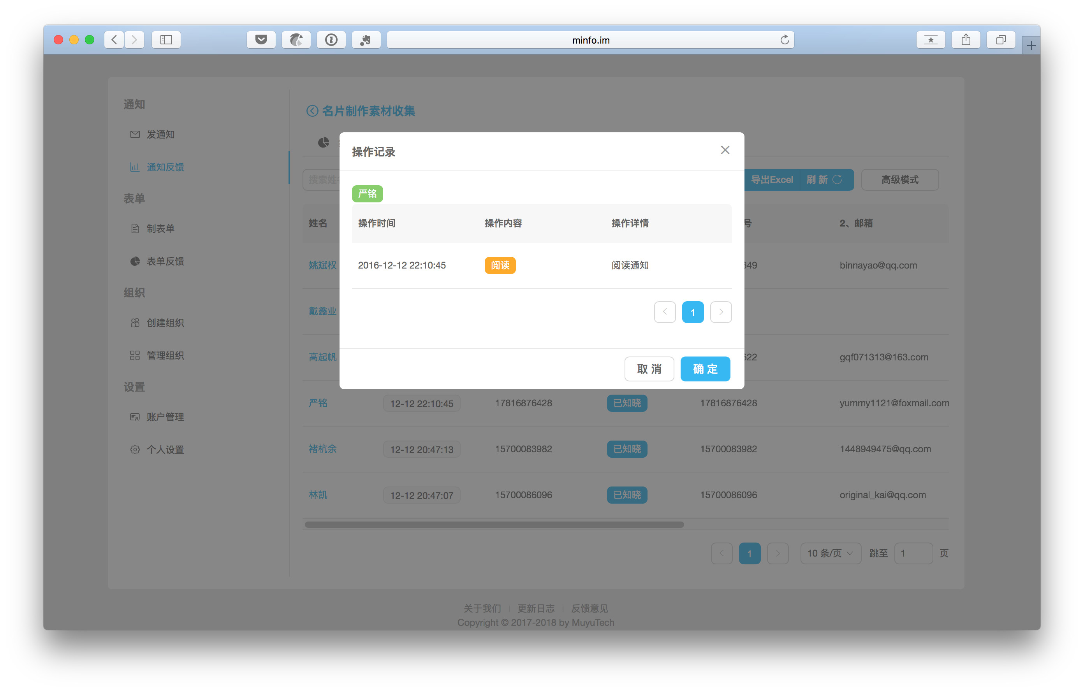Click the 跳至 page number input

[913, 553]
